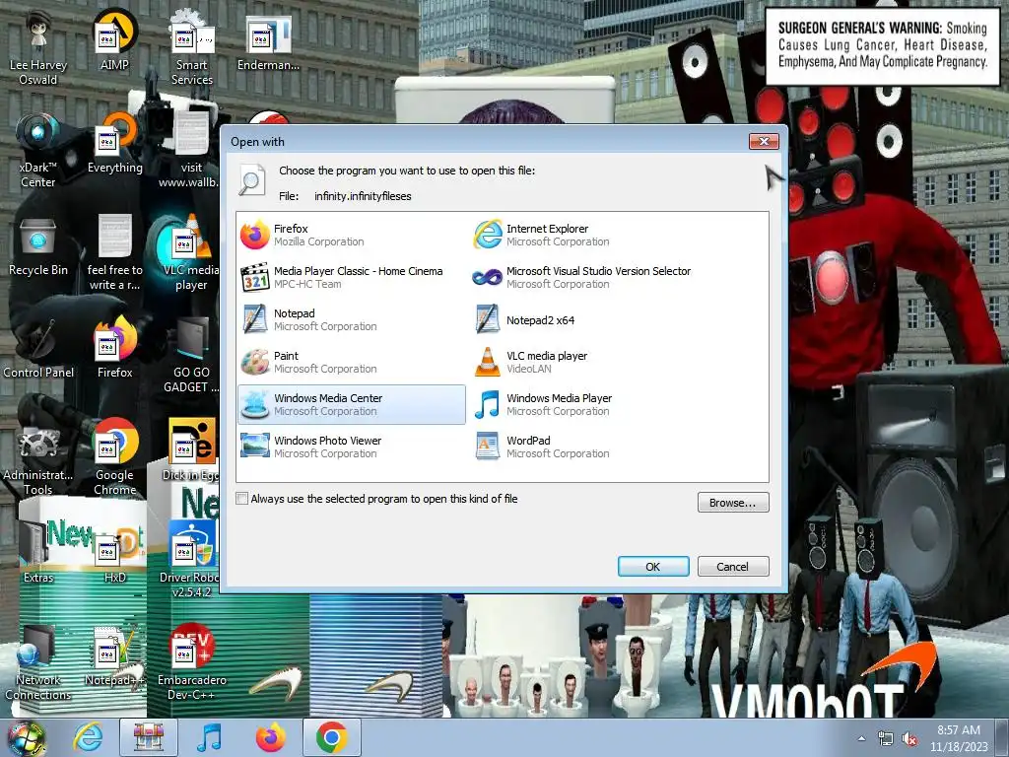Select the Google Chrome desktop shortcut
The width and height of the screenshot is (1009, 757).
[114, 458]
